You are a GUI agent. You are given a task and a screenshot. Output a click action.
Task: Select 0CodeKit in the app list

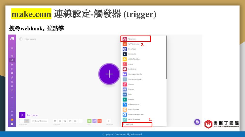[144, 54]
